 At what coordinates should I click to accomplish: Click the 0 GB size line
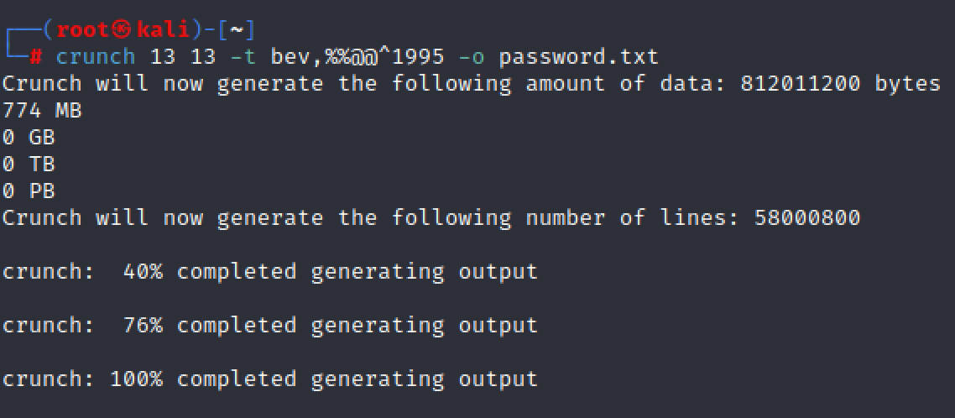coord(29,138)
